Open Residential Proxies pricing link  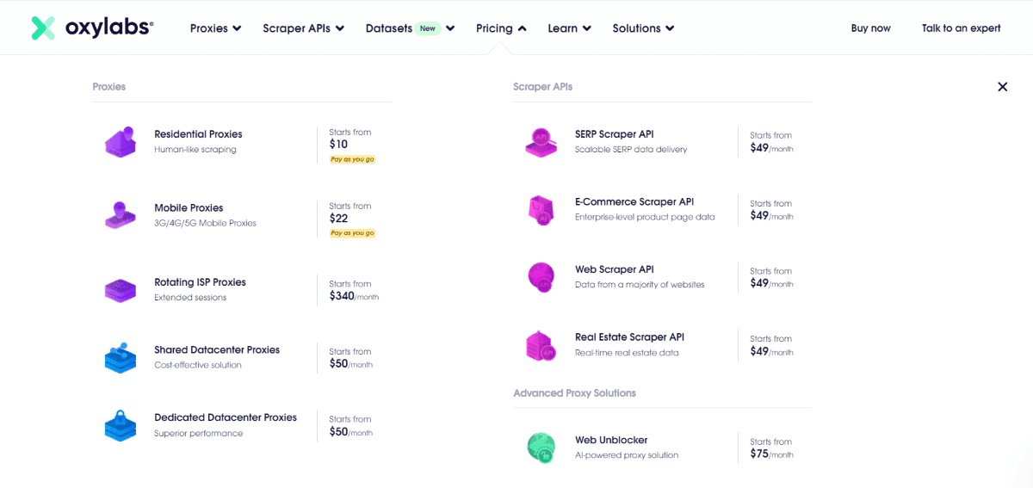point(198,134)
